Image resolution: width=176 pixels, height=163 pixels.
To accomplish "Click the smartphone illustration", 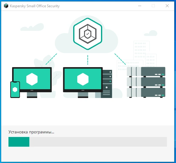I will point(15,90).
